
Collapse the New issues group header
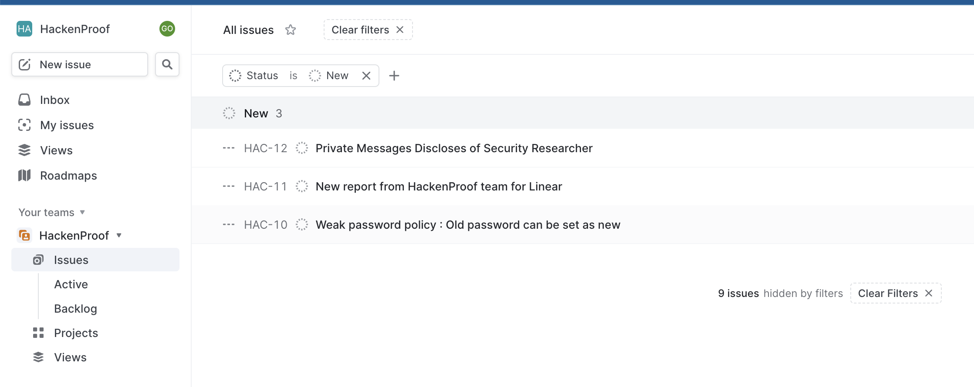(x=256, y=113)
